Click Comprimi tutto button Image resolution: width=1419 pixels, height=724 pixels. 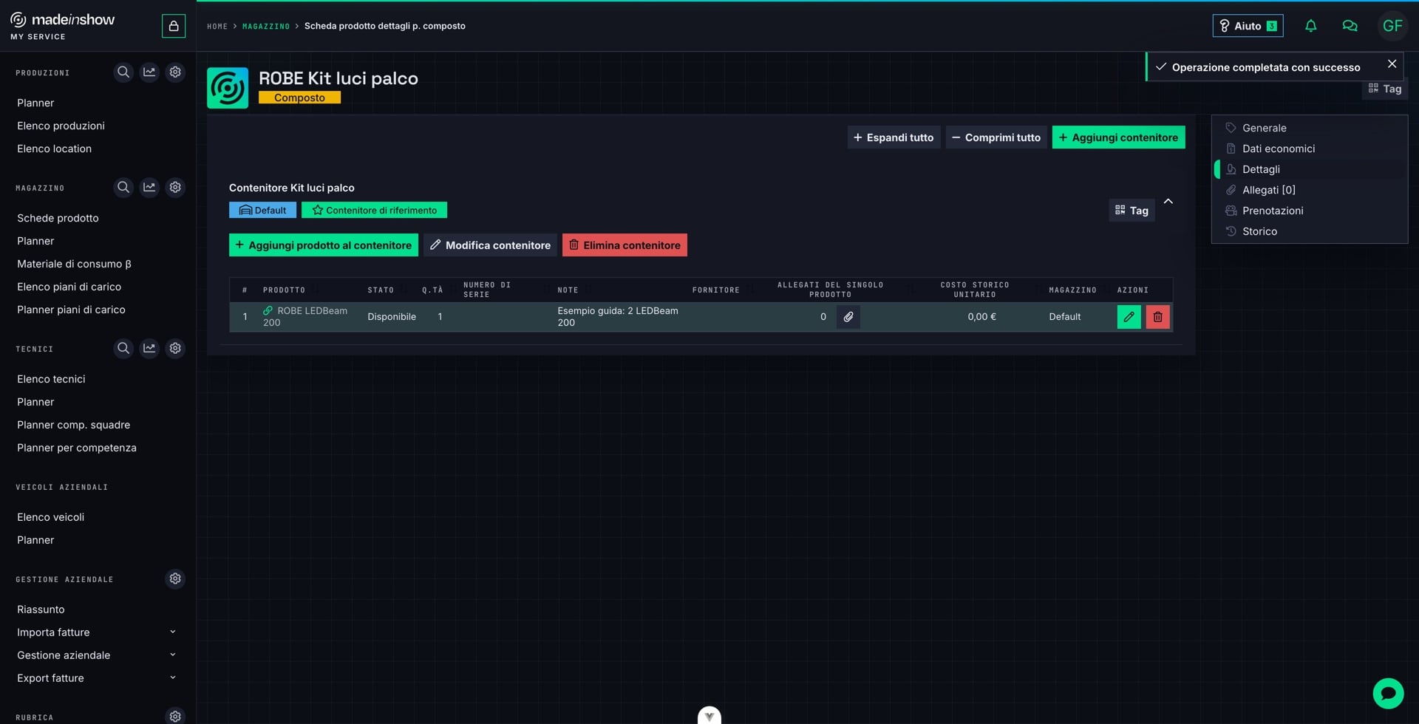(x=996, y=137)
